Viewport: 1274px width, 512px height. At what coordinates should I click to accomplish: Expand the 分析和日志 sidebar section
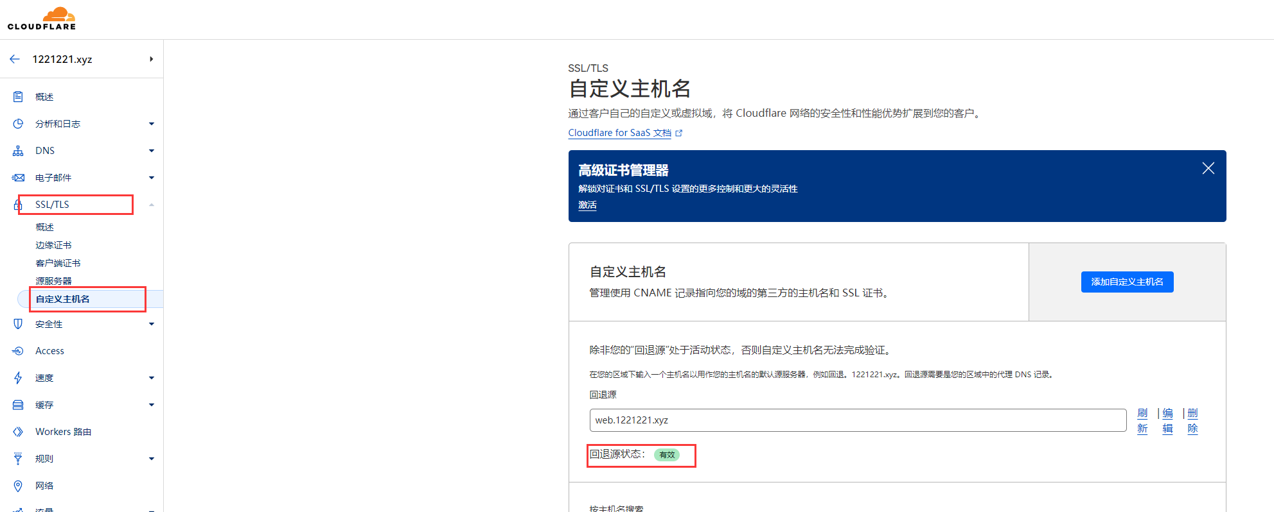[x=152, y=124]
